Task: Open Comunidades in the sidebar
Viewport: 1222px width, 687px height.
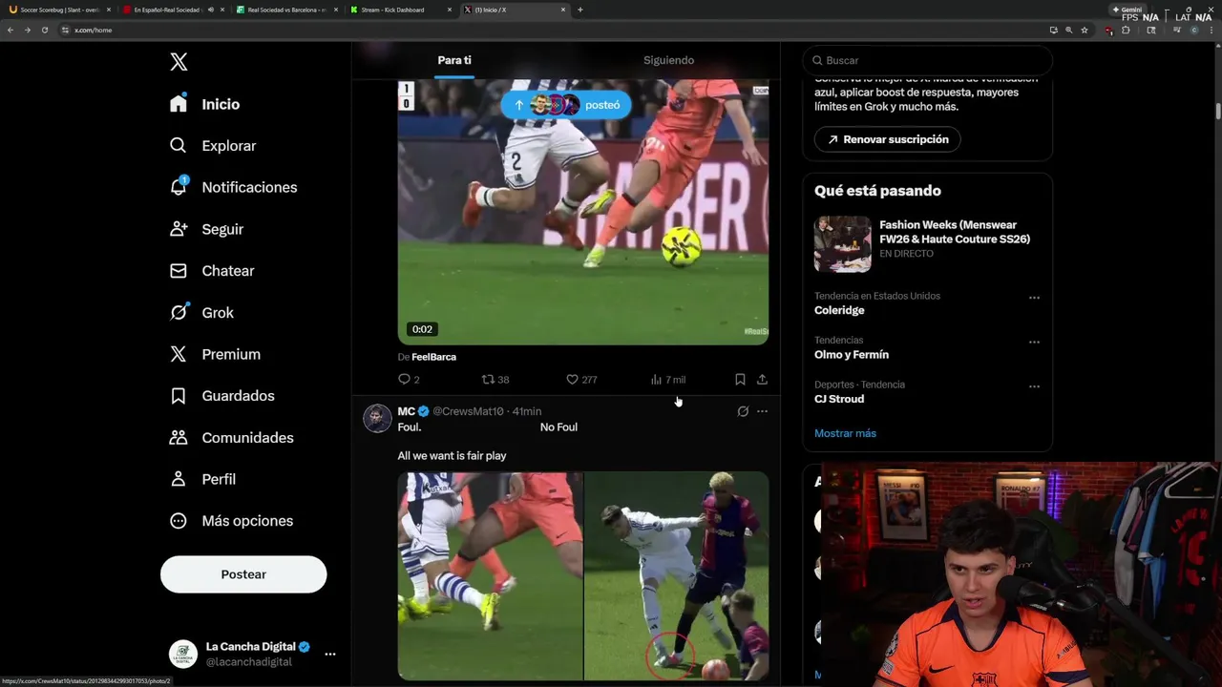Action: [231, 438]
